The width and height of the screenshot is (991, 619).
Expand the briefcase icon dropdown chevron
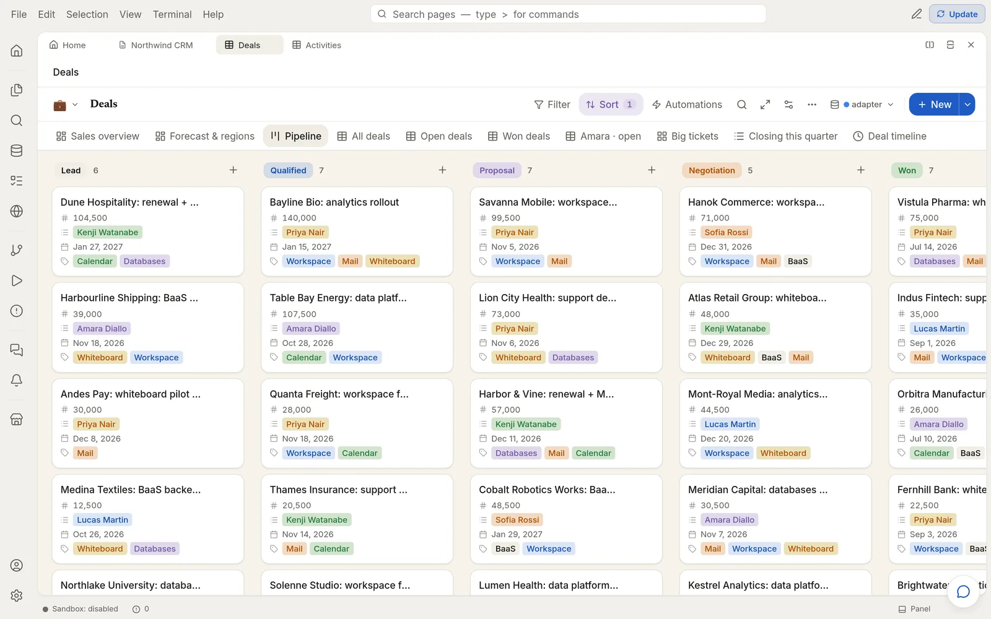click(x=75, y=105)
